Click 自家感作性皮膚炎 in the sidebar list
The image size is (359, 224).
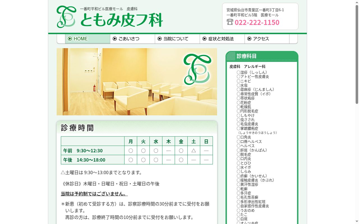pyautogui.click(x=253, y=206)
